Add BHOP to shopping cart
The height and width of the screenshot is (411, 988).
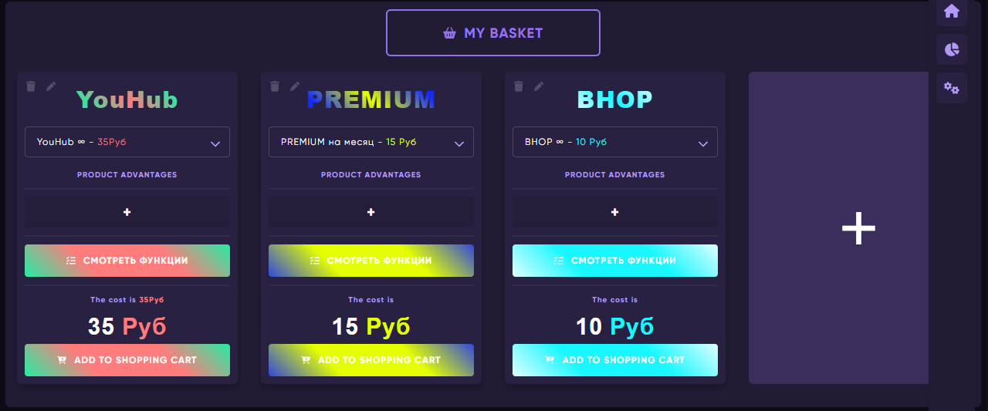[x=615, y=360]
